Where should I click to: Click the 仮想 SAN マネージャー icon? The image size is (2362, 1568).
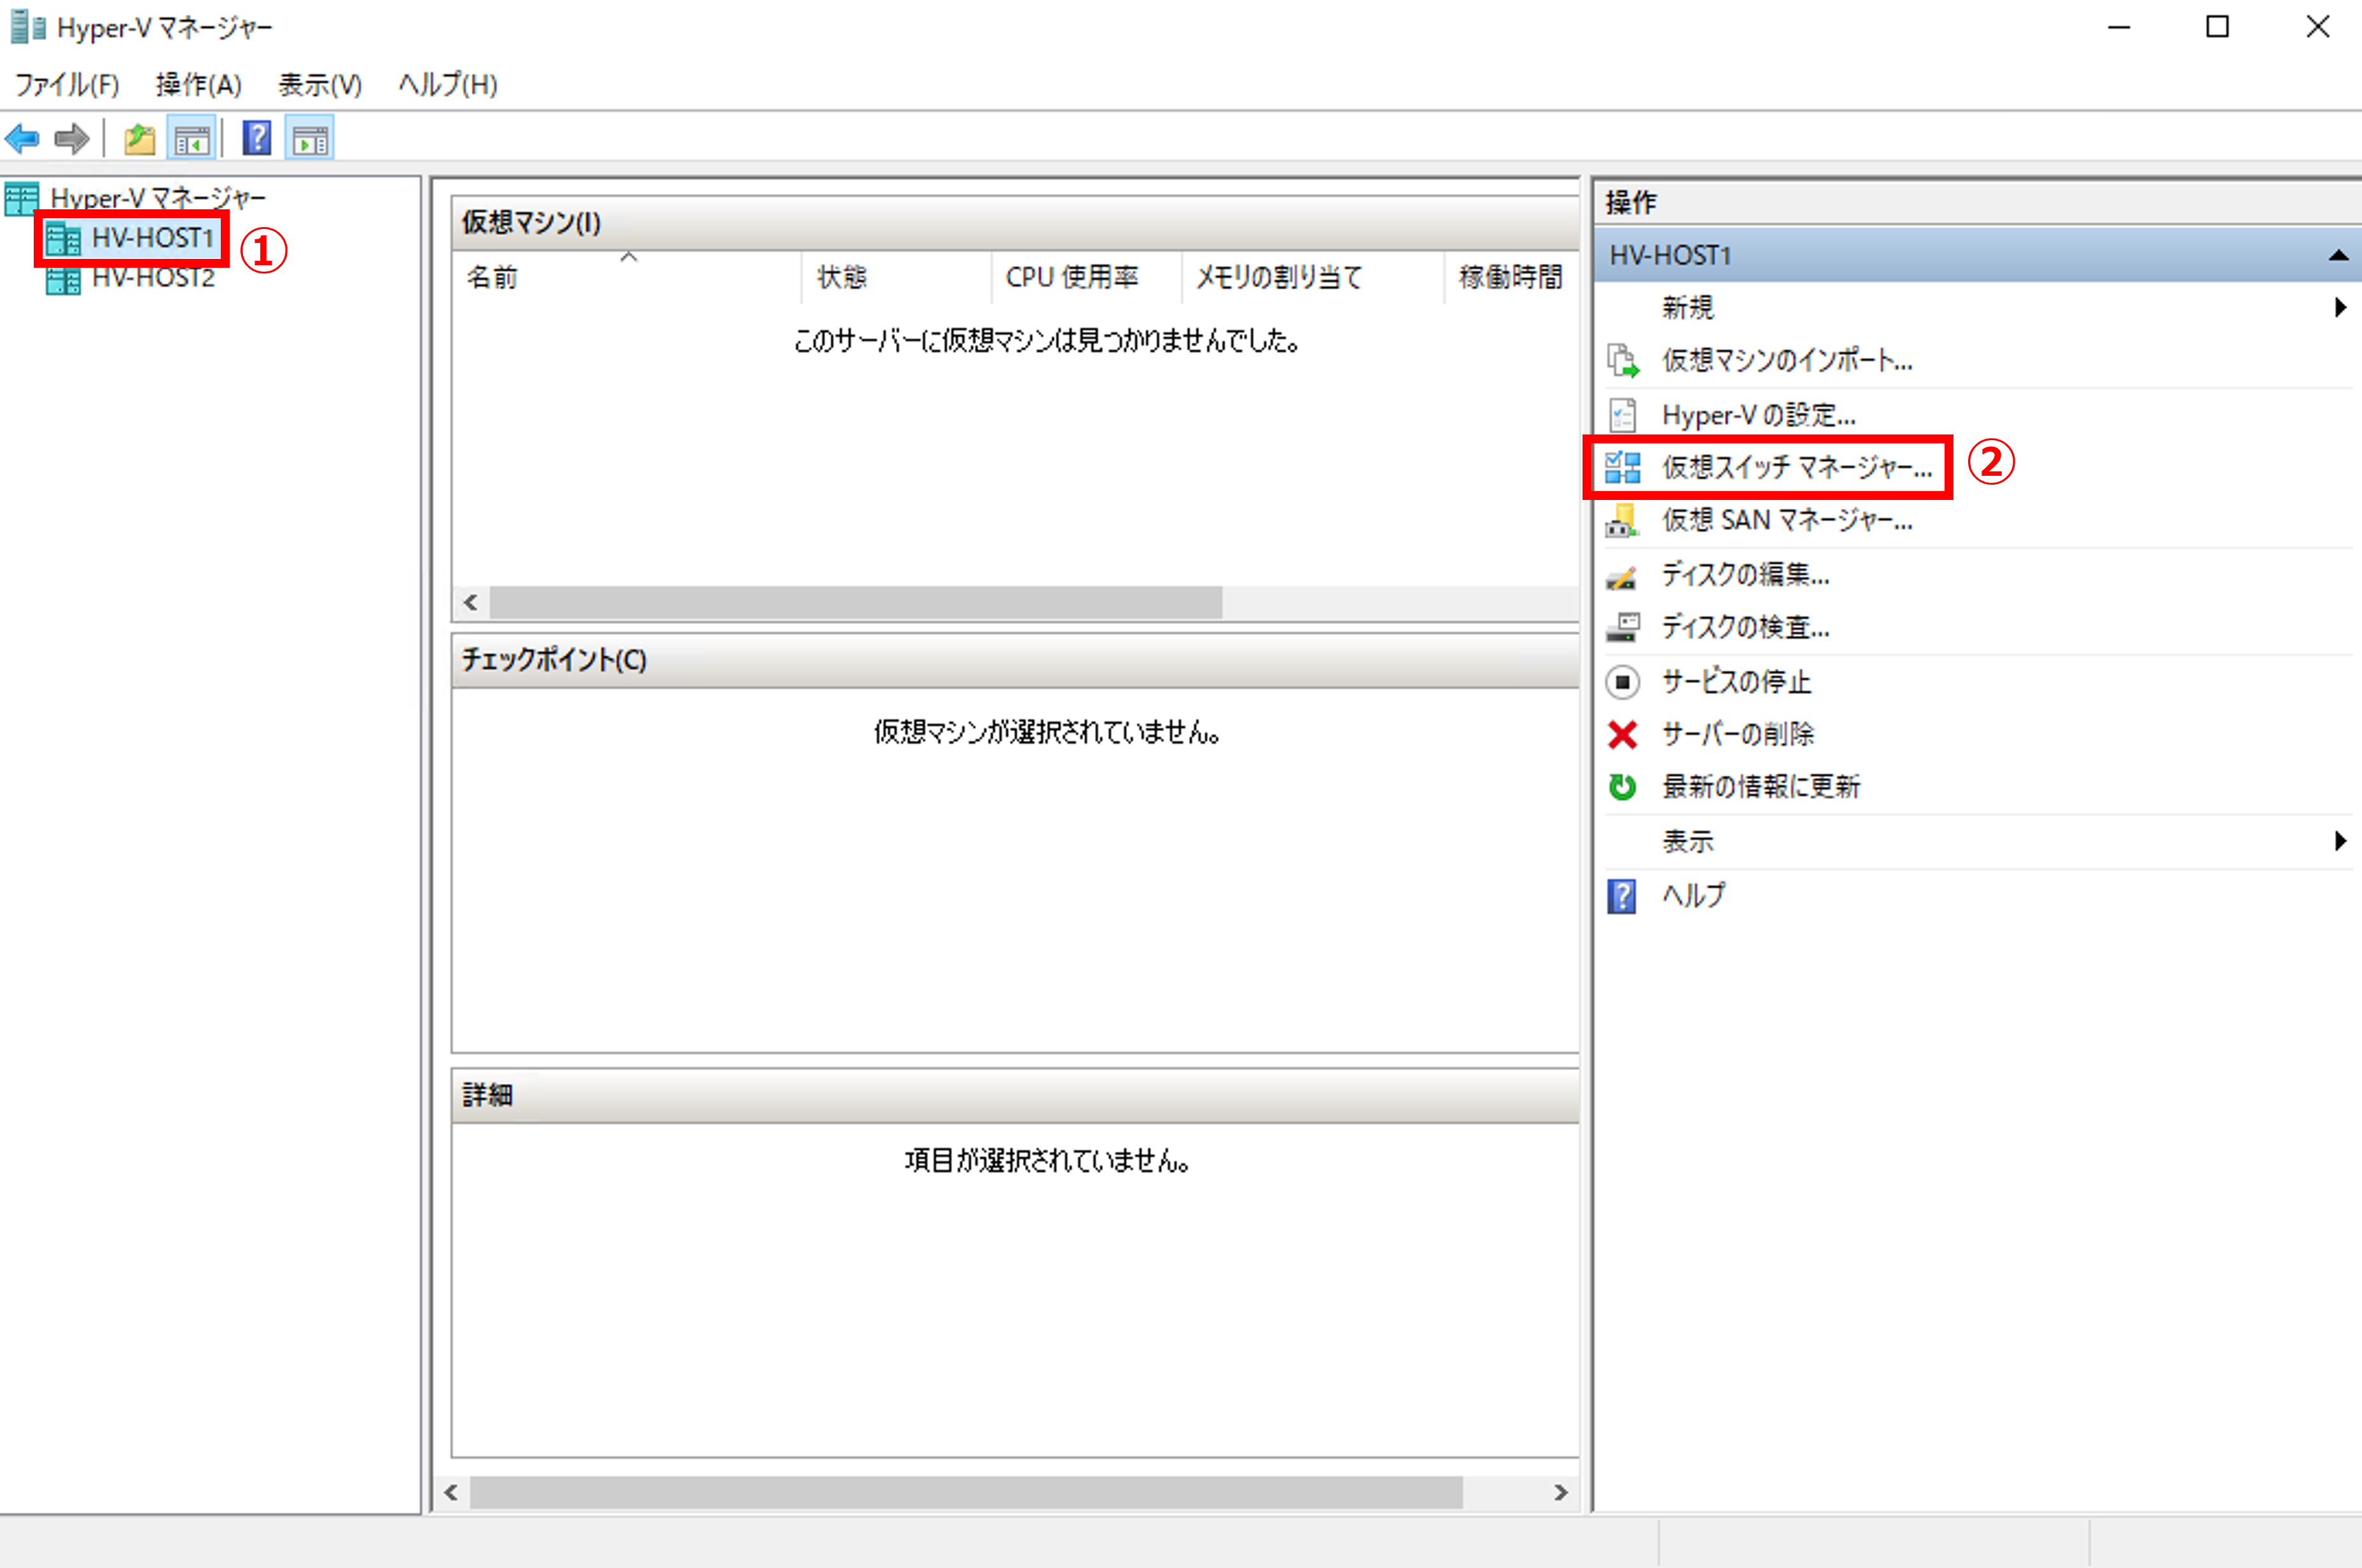coord(1622,521)
